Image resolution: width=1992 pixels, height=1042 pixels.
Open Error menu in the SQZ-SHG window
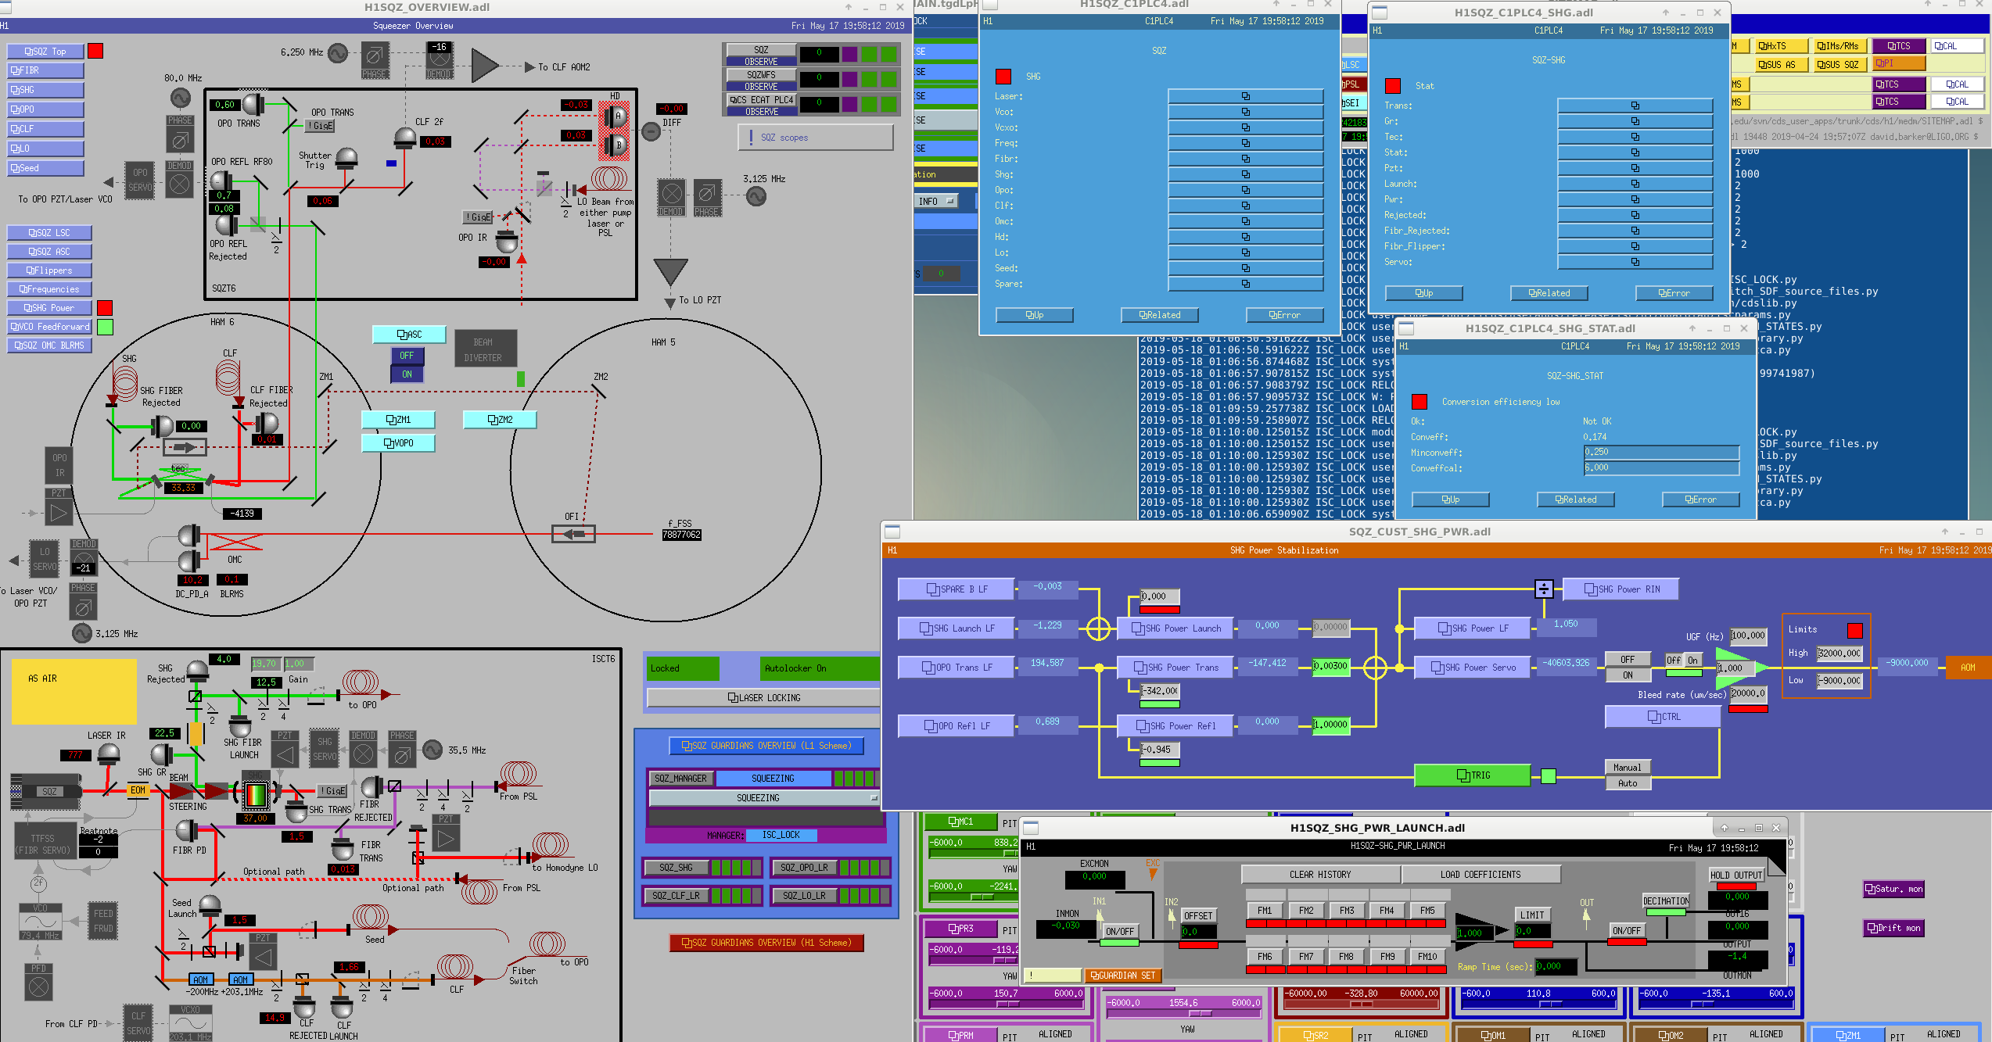tap(1674, 293)
